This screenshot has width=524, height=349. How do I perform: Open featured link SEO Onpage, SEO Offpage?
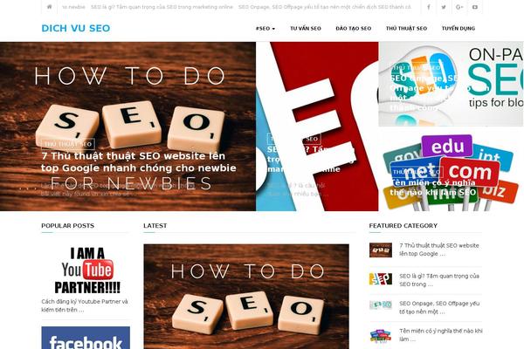(439, 308)
